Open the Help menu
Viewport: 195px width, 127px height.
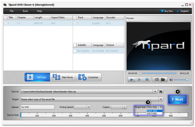pyautogui.click(x=39, y=11)
